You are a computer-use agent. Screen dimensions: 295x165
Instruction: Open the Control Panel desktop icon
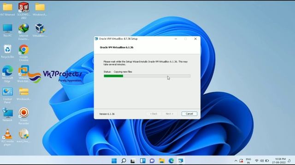(7, 95)
